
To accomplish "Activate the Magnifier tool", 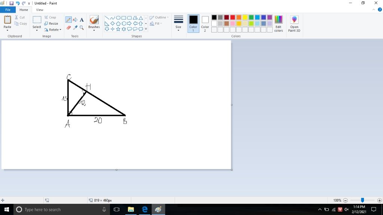I will pyautogui.click(x=82, y=28).
